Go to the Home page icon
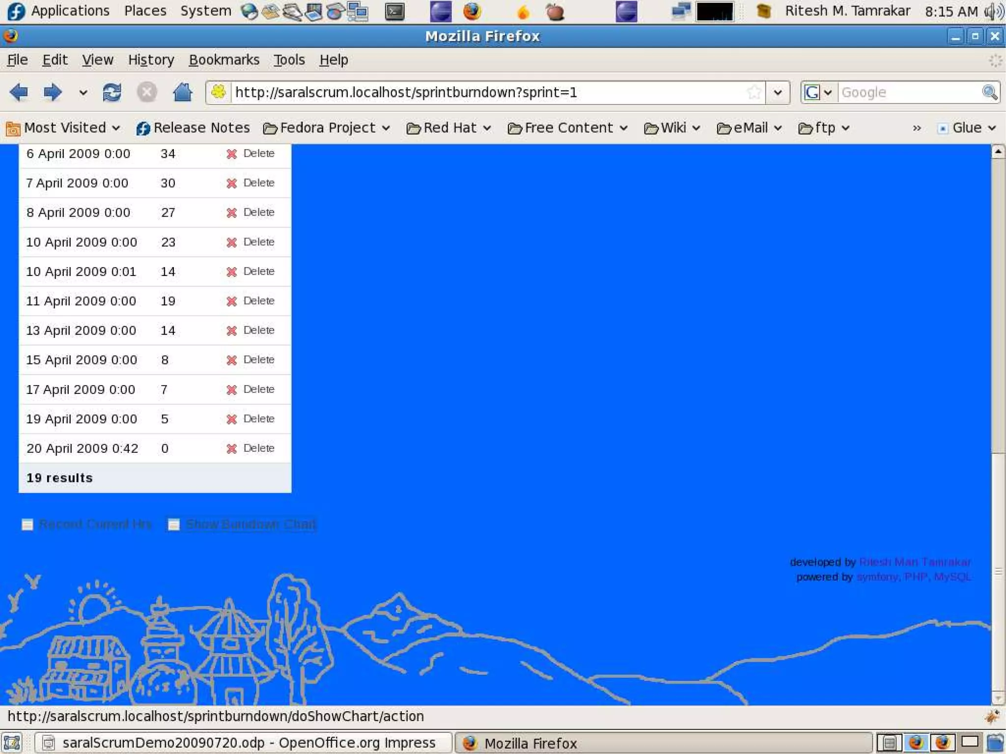Screen dimensions: 1006x754 (x=182, y=92)
